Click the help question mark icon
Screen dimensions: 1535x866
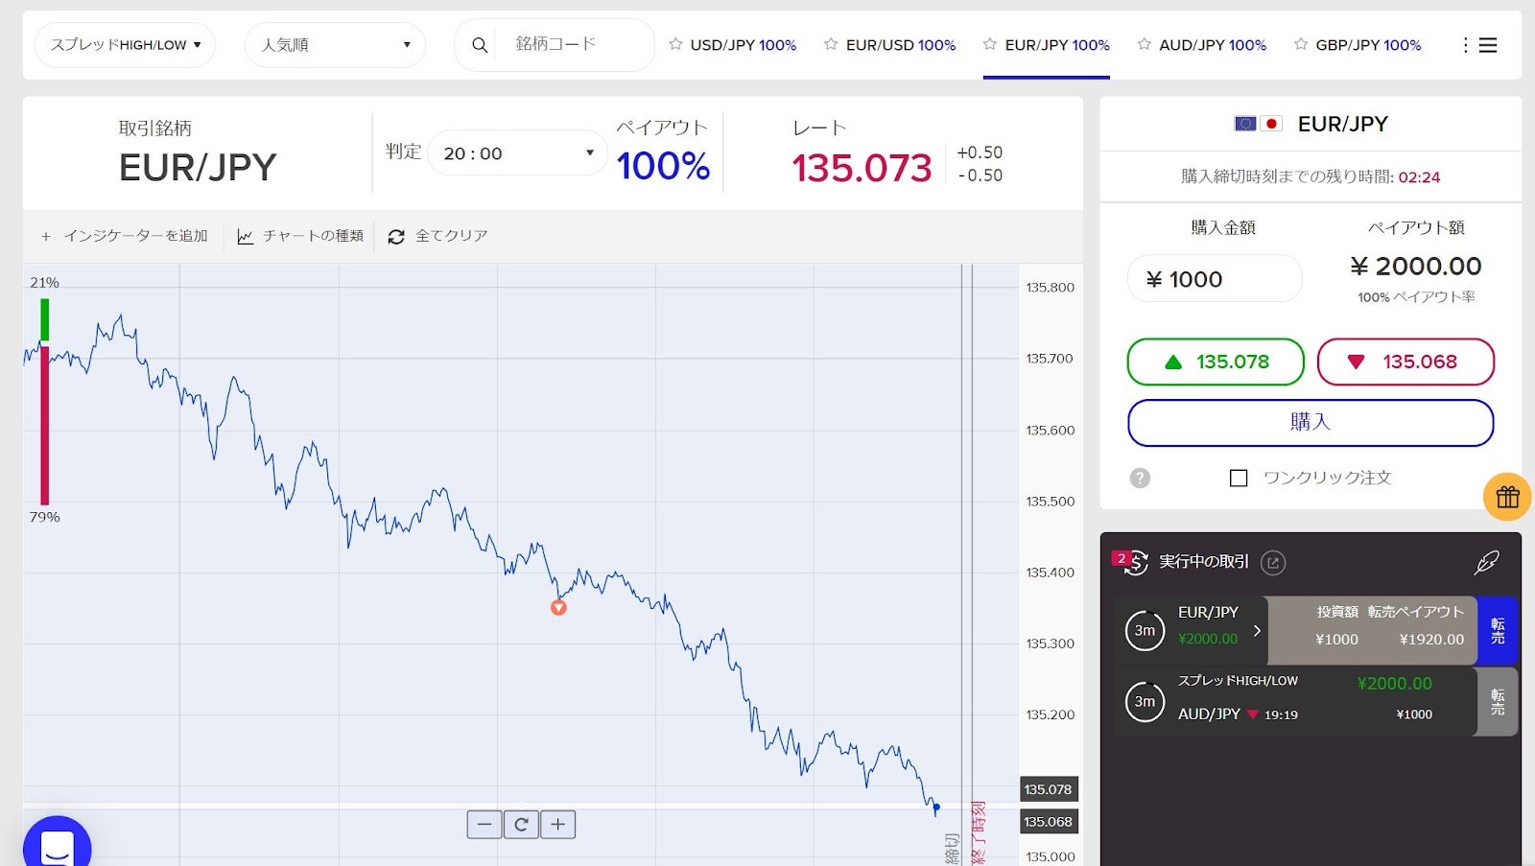(1140, 478)
